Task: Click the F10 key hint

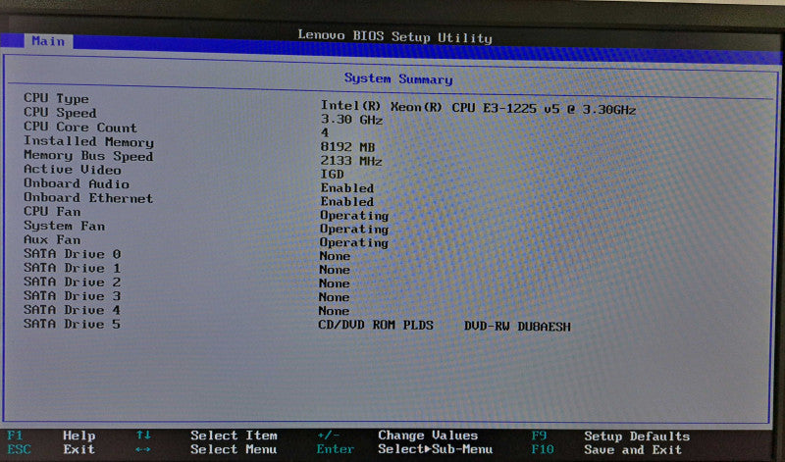Action: tap(543, 449)
